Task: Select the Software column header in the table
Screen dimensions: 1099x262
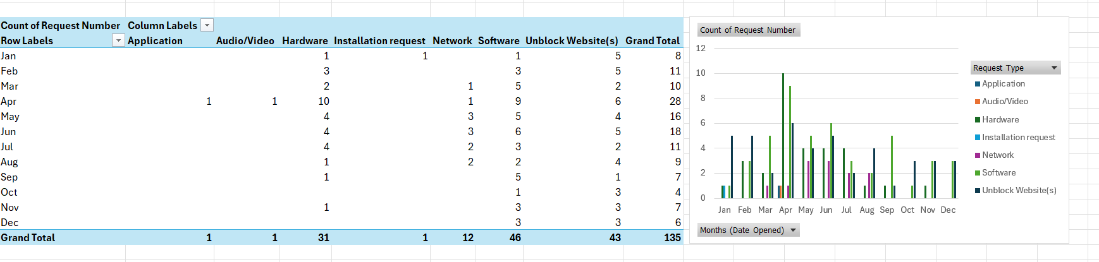Action: tap(499, 40)
